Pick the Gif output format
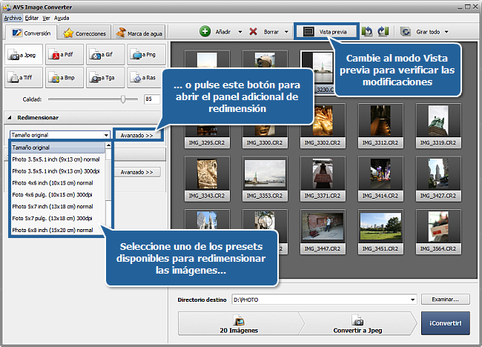This screenshot has width=482, height=347. point(105,54)
